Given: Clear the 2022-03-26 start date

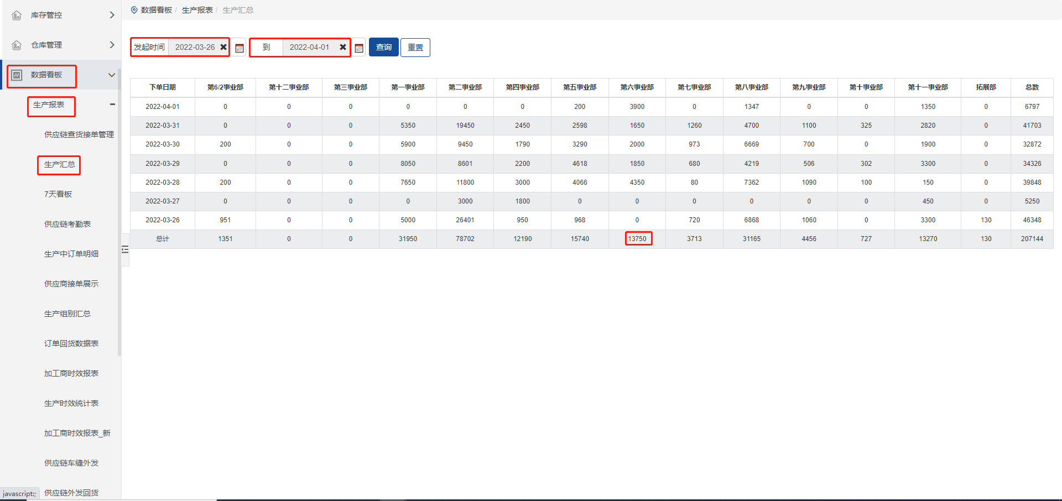Looking at the screenshot, I should [223, 47].
